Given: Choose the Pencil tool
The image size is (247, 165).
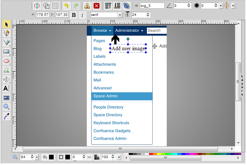Looking at the screenshot, I should point(7,33).
